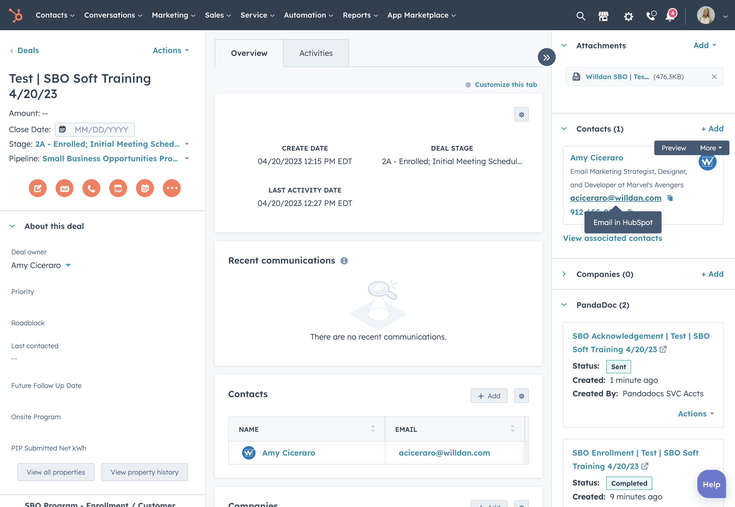Open Attachments Add dropdown

[x=705, y=45]
